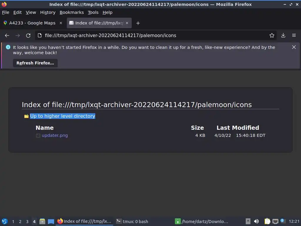Click the Refresh Firefox... button
The height and width of the screenshot is (226, 301).
pyautogui.click(x=35, y=63)
